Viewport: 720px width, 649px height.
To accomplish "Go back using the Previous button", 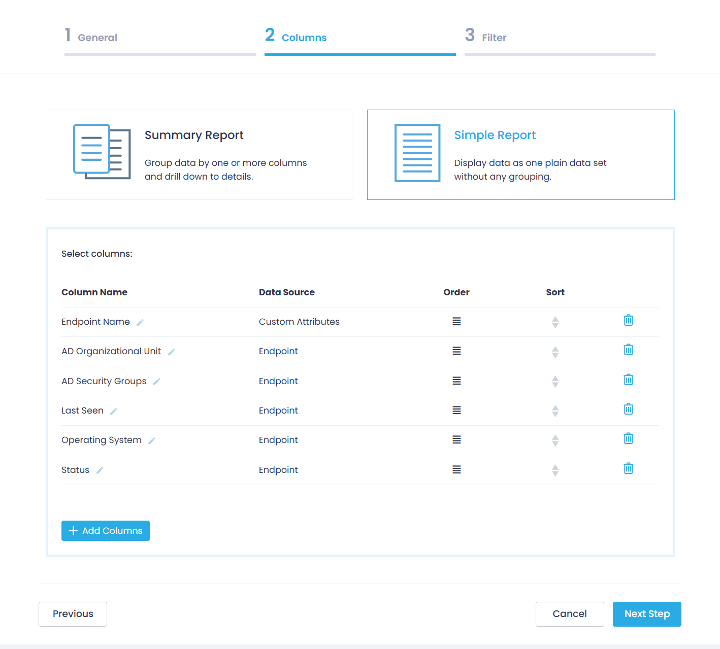I will 73,614.
